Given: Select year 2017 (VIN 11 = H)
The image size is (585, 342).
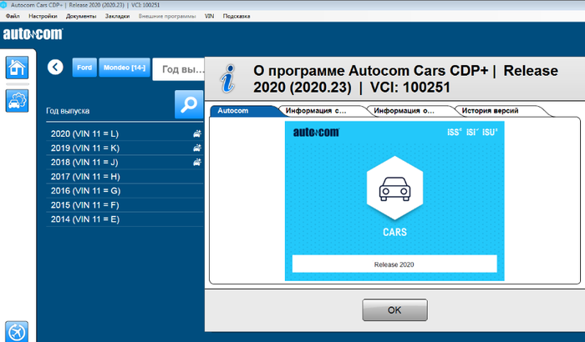Looking at the screenshot, I should pyautogui.click(x=86, y=176).
